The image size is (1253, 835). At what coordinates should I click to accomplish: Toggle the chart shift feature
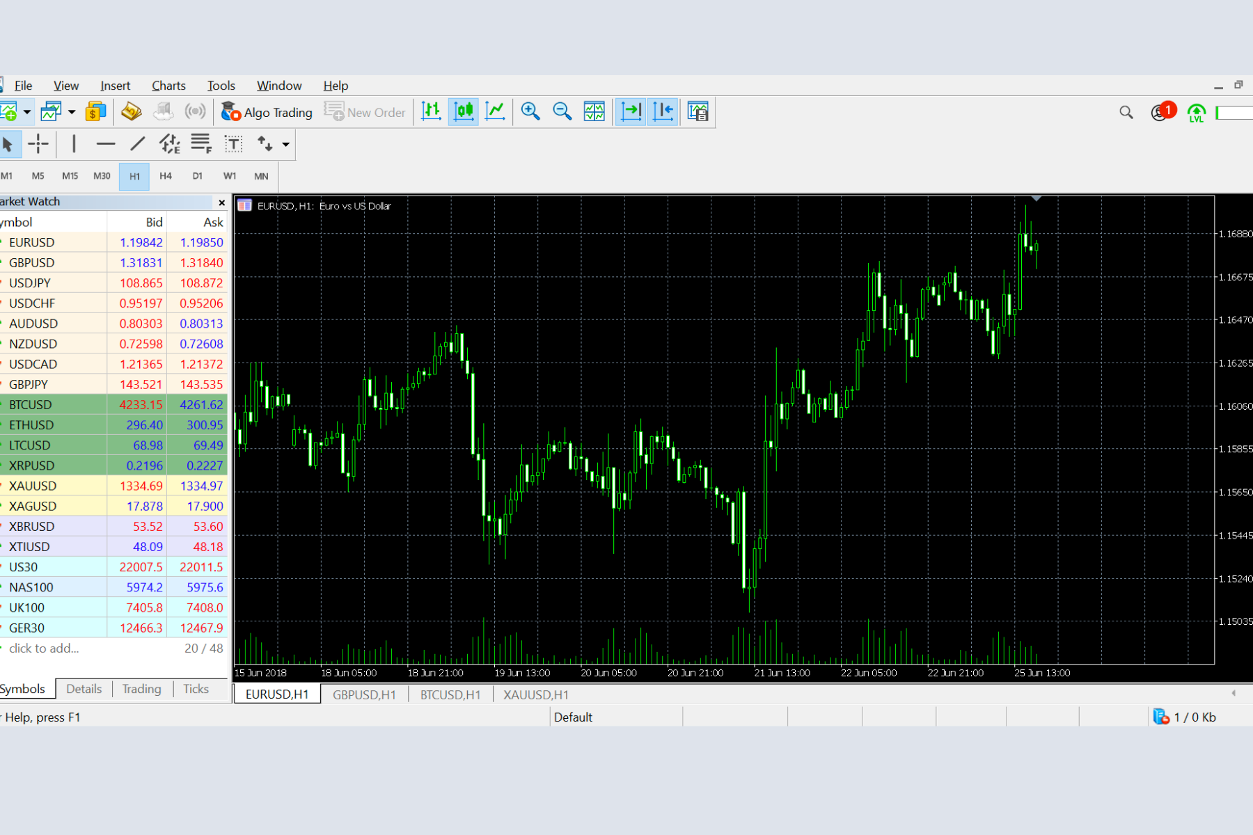[662, 111]
